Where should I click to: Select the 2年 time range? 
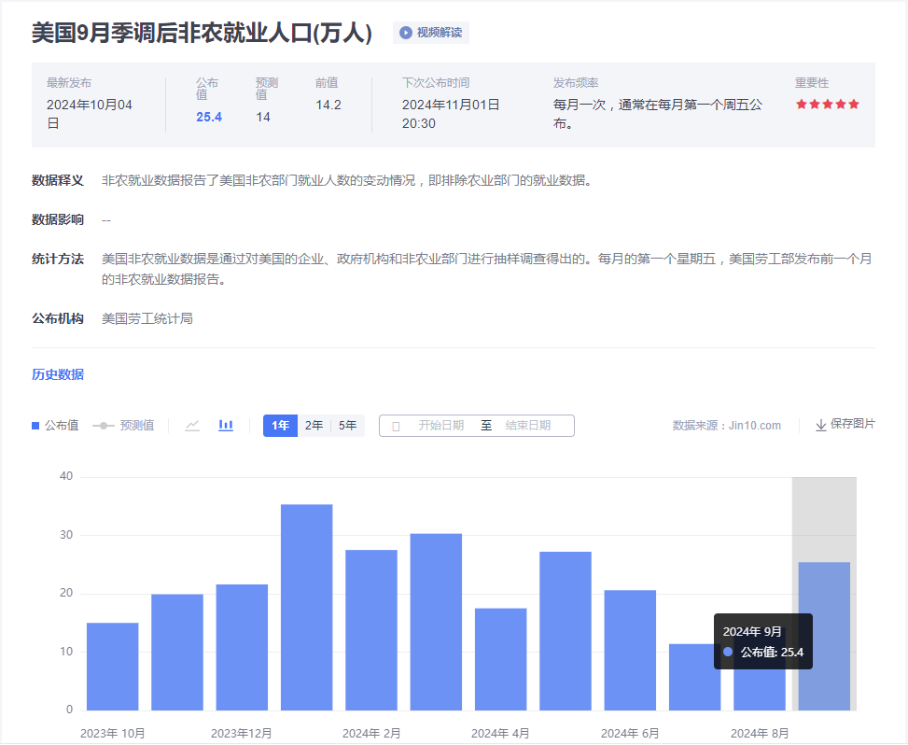pyautogui.click(x=314, y=426)
